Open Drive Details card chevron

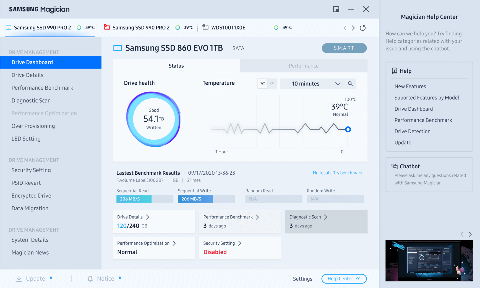pos(147,217)
